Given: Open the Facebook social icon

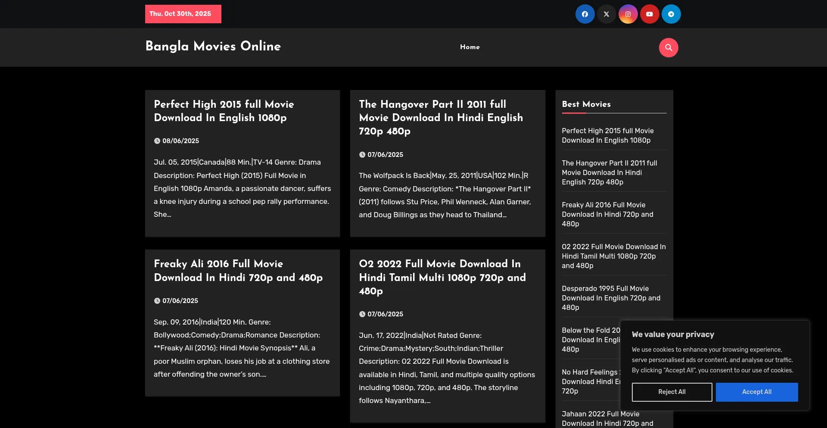Looking at the screenshot, I should click(x=584, y=14).
